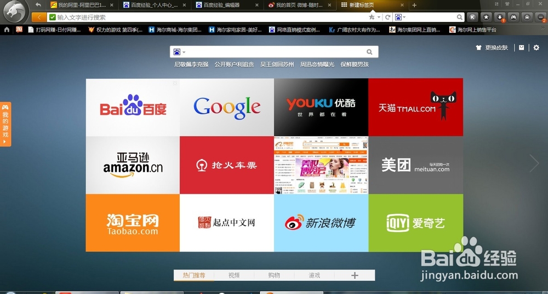Open the 起点中文网 tile
Viewport: 548px width, 294px height.
point(227,223)
